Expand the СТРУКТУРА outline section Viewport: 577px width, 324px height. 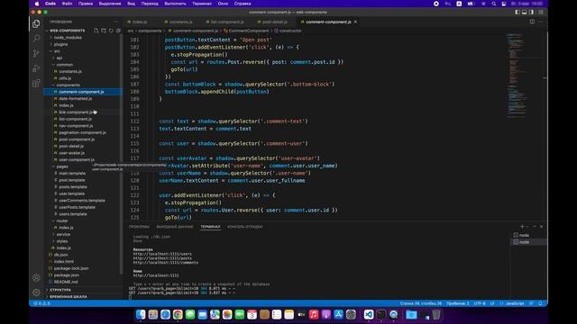click(60, 290)
